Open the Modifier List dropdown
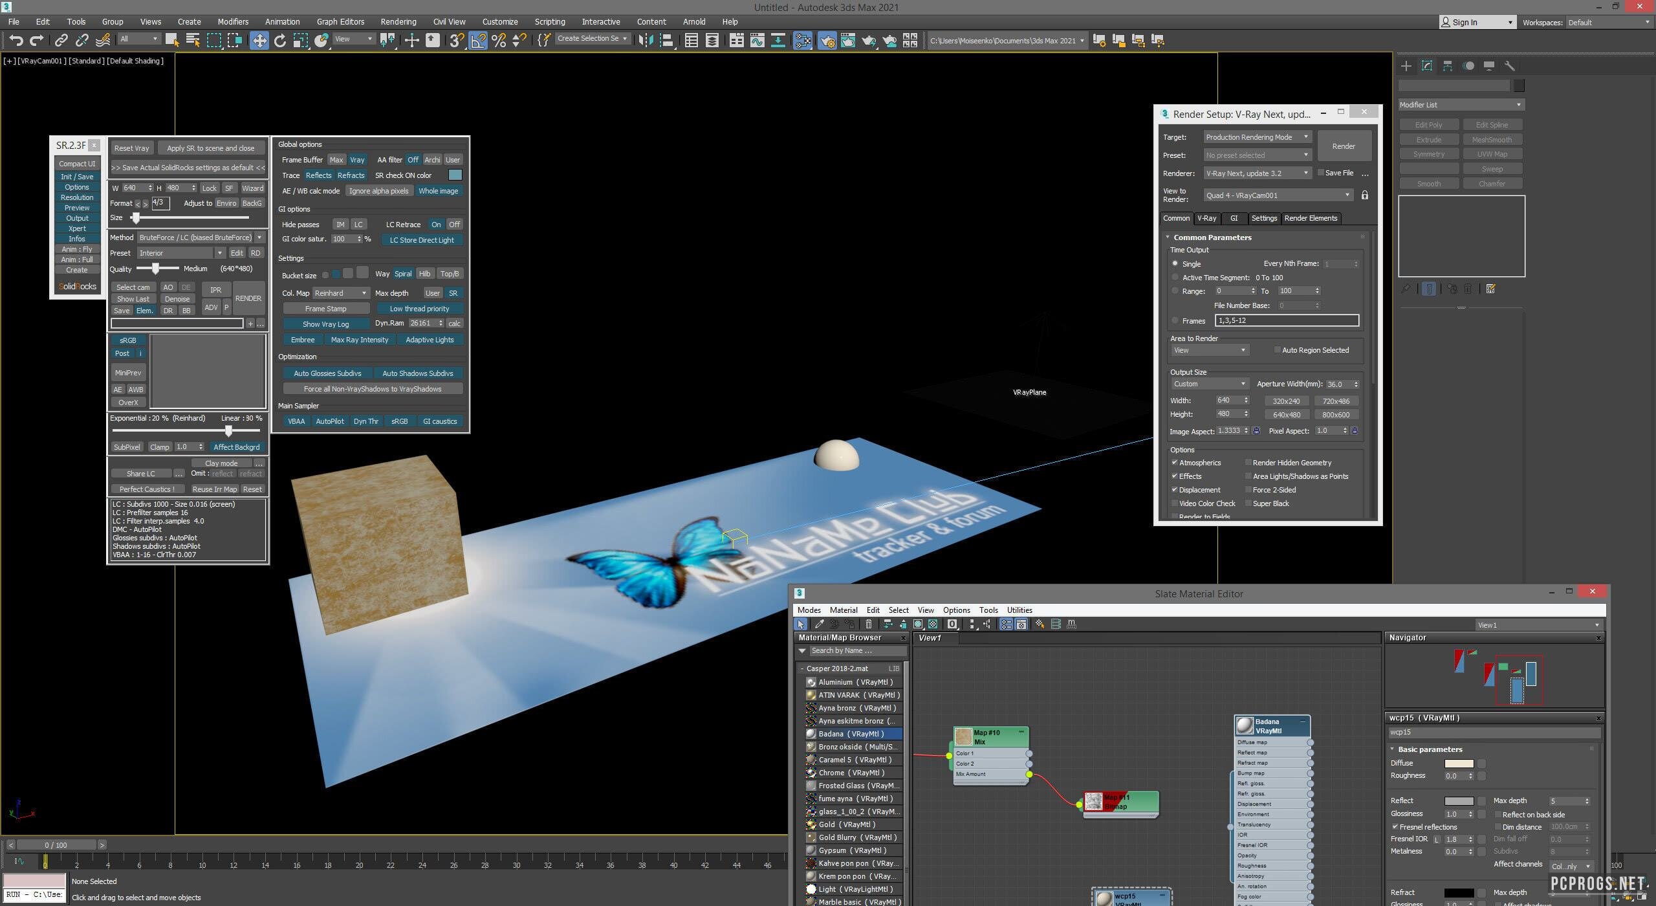Viewport: 1656px width, 906px height. coord(1459,104)
